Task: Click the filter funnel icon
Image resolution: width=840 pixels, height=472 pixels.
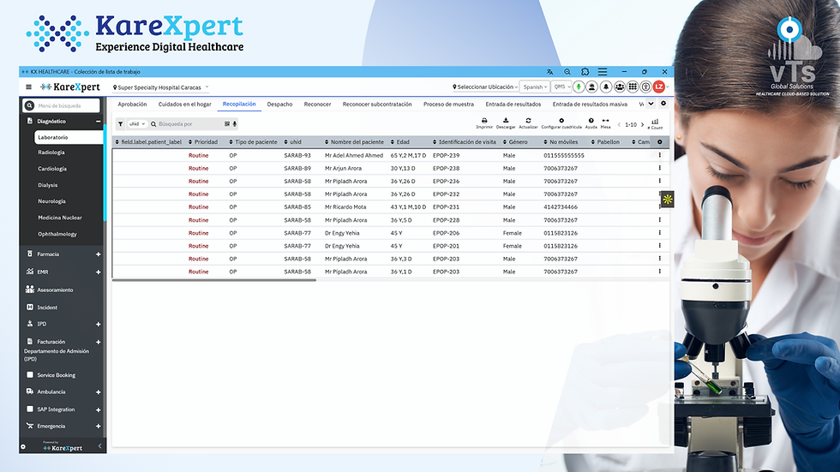Action: point(121,123)
